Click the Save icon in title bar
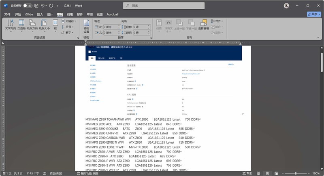 36,6
